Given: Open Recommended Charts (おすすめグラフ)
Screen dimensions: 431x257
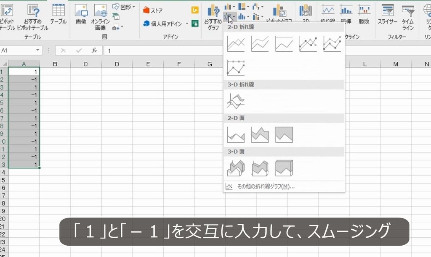Looking at the screenshot, I should point(213,17).
